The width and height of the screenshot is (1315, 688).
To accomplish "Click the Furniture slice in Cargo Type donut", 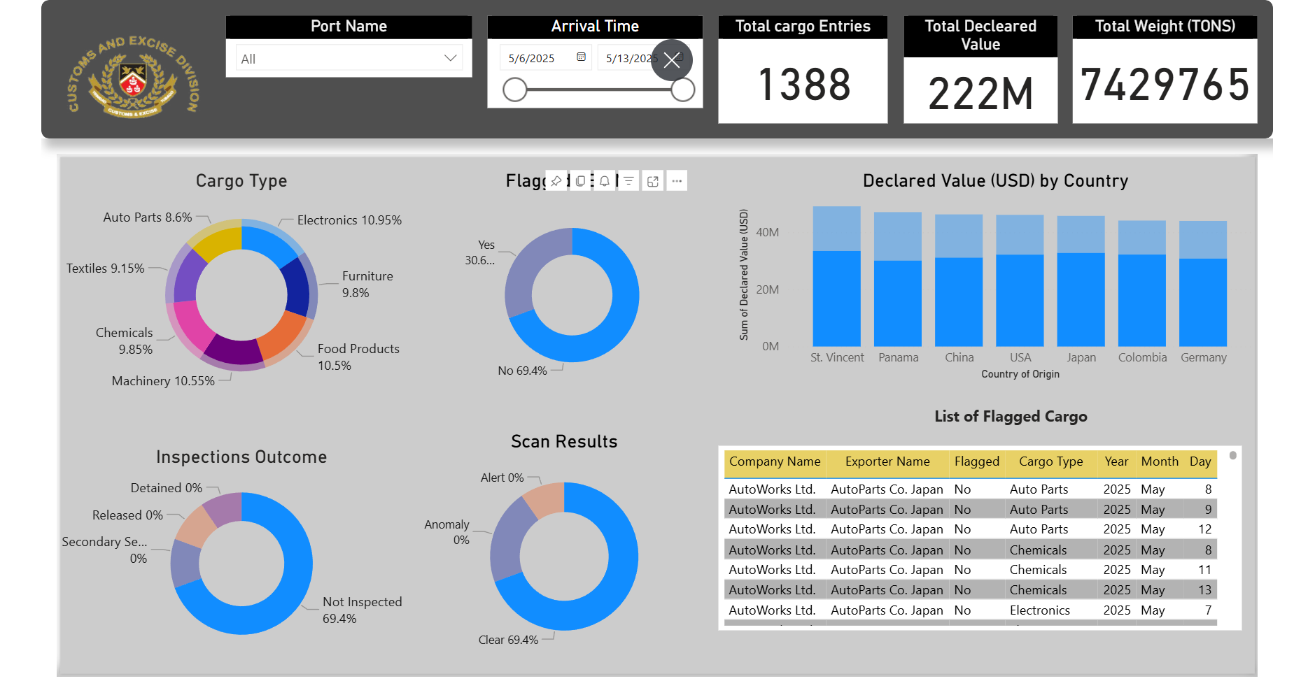I will point(299,288).
